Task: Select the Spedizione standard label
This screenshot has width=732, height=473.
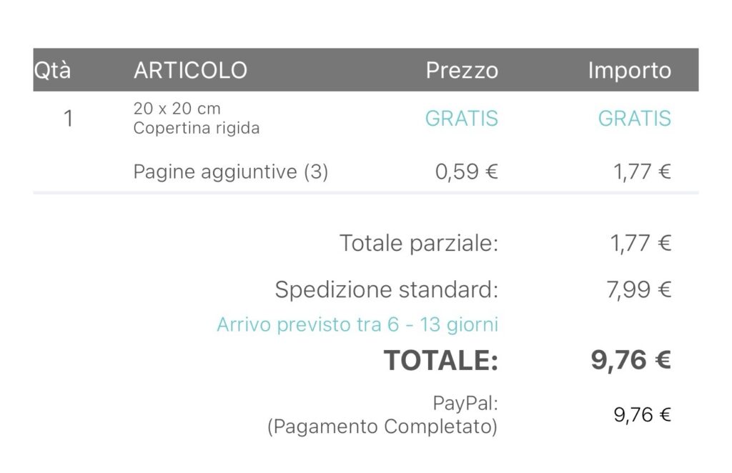Action: point(387,290)
